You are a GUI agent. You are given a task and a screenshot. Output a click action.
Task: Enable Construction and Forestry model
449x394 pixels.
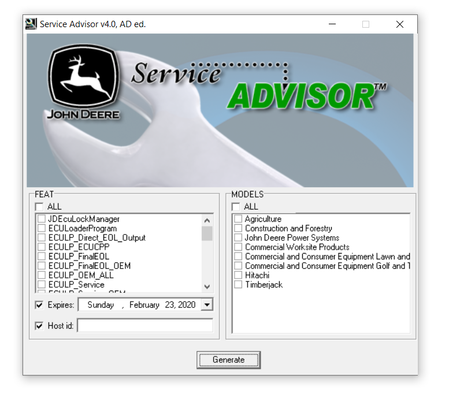point(238,228)
